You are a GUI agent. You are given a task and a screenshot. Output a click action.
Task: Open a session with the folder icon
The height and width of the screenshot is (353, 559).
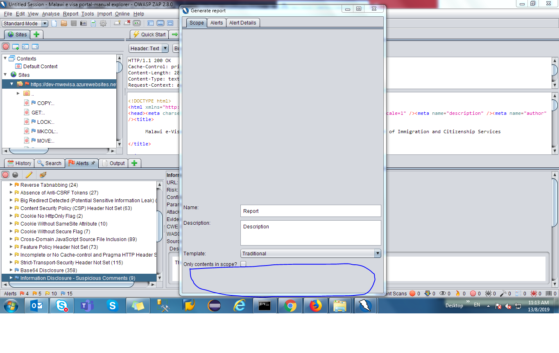click(x=64, y=23)
